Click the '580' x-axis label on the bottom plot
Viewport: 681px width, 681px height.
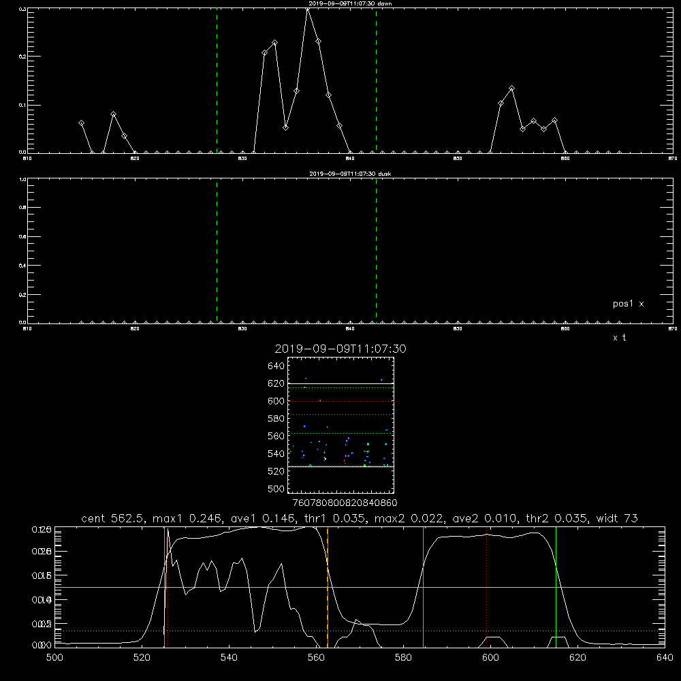click(x=403, y=658)
